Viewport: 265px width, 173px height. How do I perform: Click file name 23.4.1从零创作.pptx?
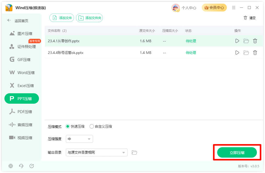[64, 41]
